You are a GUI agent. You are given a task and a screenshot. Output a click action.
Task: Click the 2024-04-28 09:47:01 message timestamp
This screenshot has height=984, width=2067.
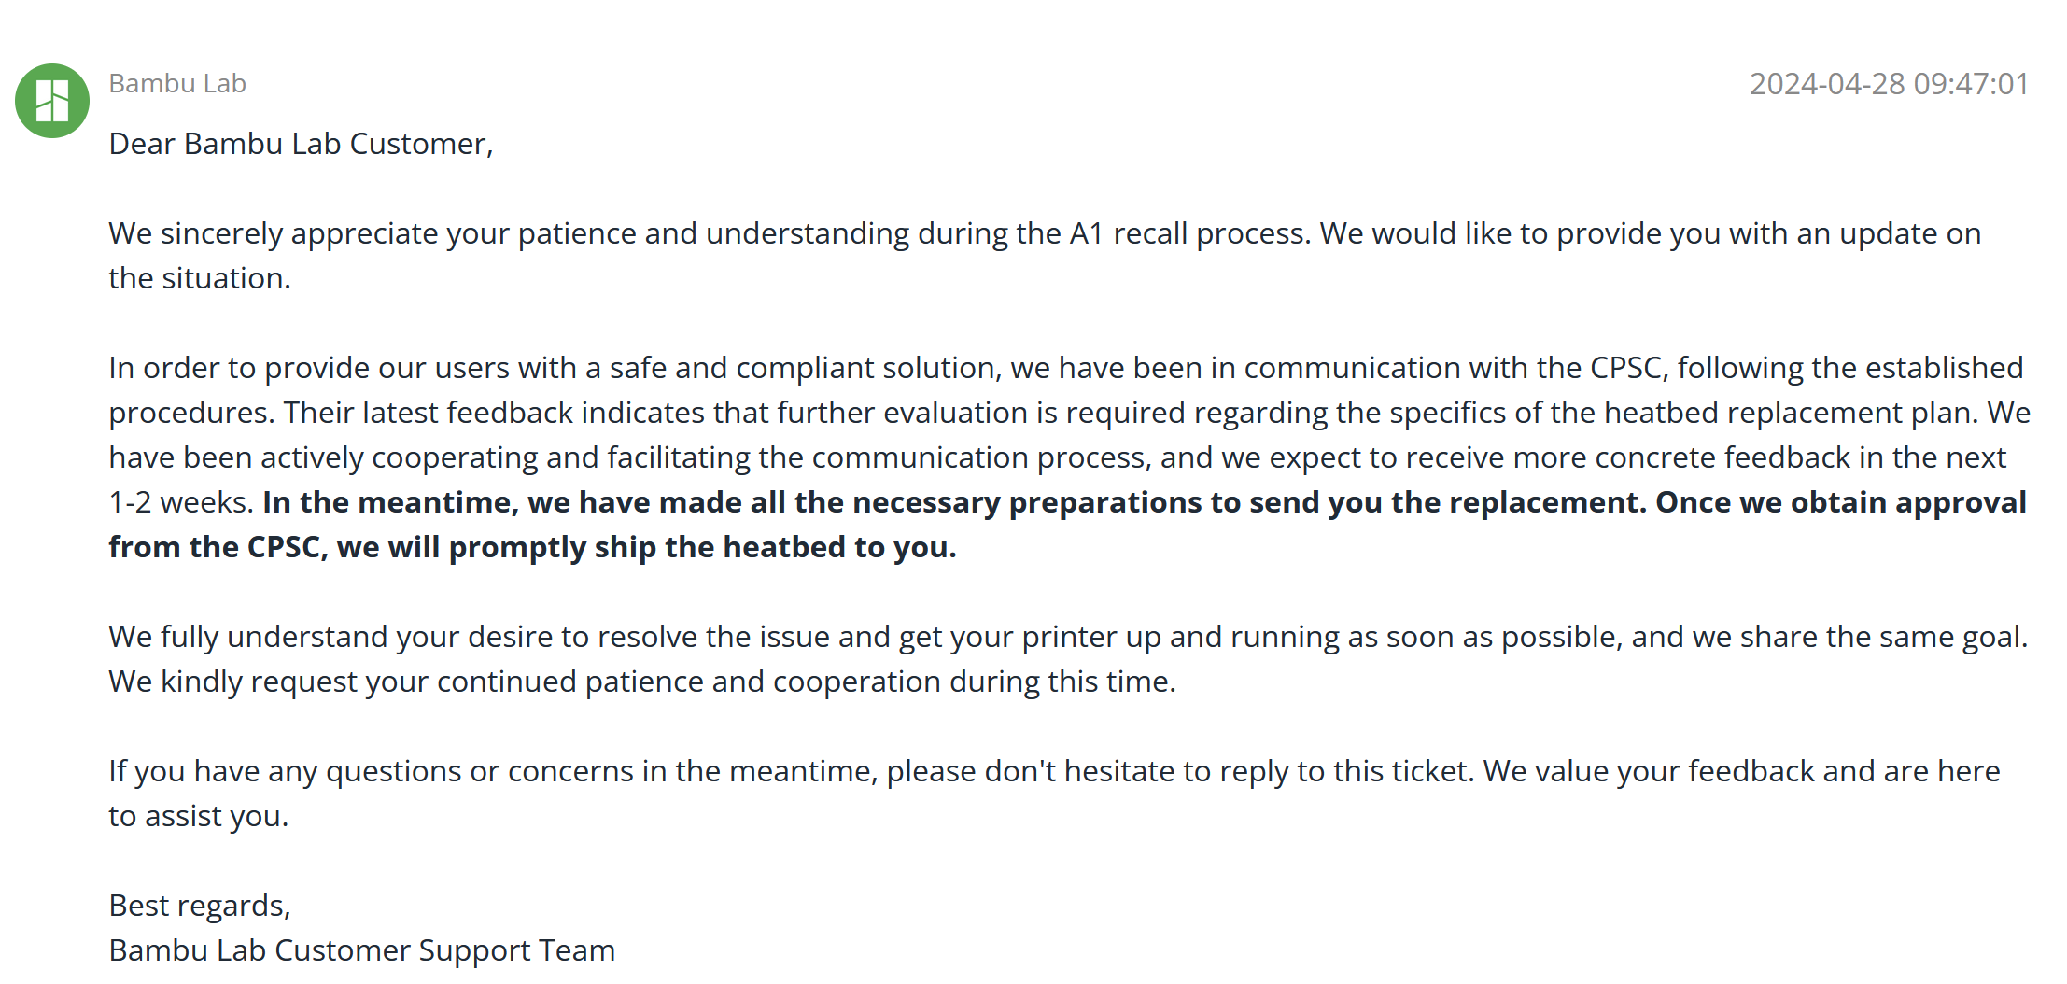(x=1889, y=84)
